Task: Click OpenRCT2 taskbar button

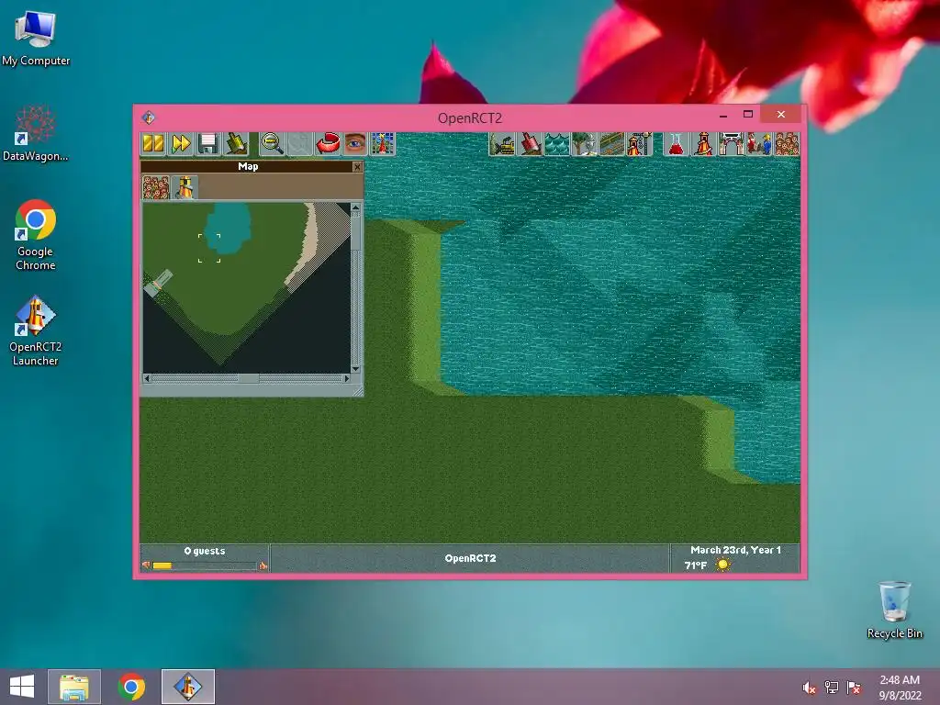Action: [x=187, y=687]
